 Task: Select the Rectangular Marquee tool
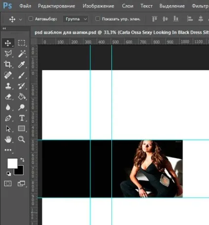coord(22,43)
